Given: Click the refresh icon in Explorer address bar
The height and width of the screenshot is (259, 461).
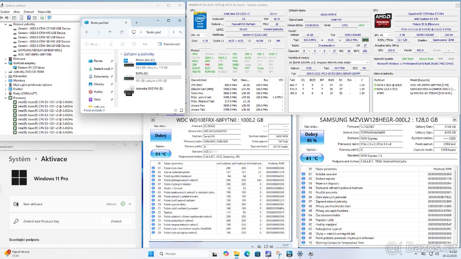Looking at the screenshot, I should tap(122, 32).
